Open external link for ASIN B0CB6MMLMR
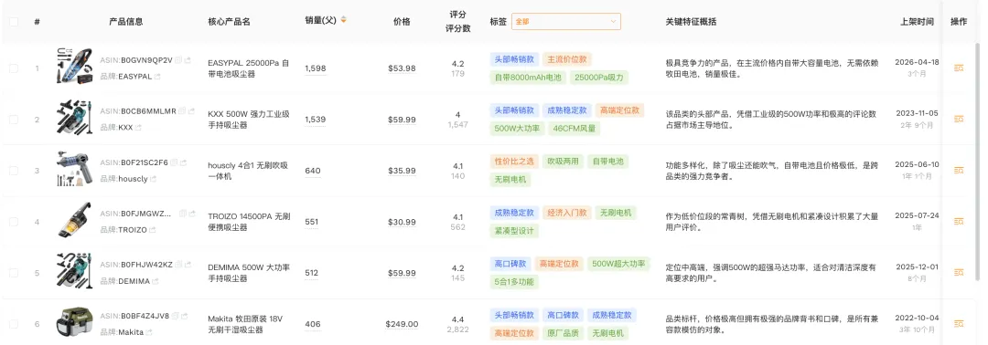Viewport: 988px width, 345px height. [x=191, y=110]
